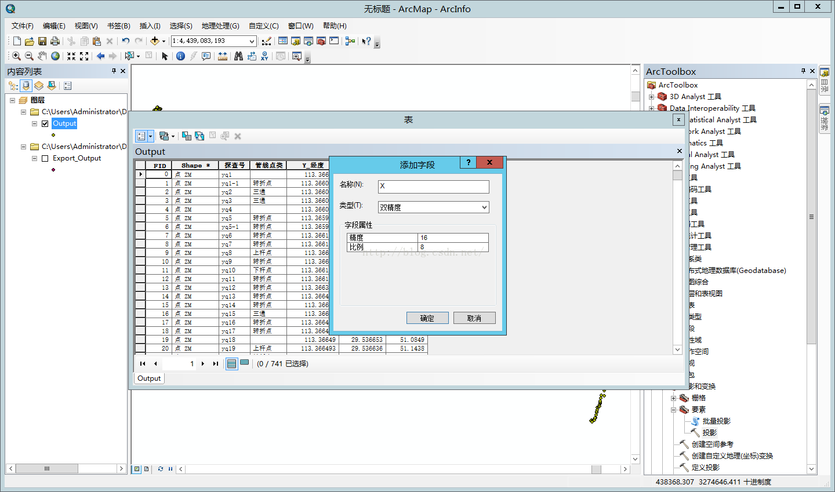The image size is (835, 492).
Task: List By Selection in table of contents
Action: tap(52, 86)
